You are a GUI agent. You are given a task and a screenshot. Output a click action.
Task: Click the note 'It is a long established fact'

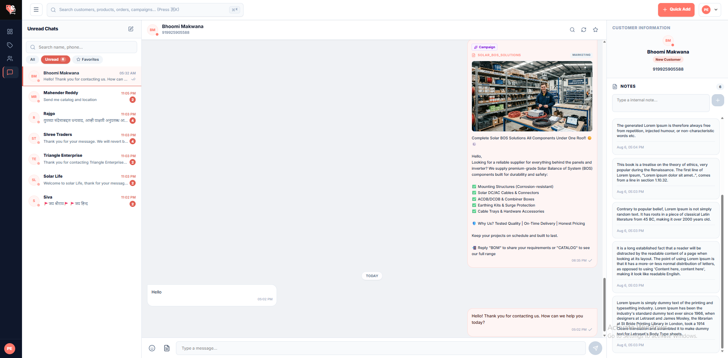click(666, 267)
